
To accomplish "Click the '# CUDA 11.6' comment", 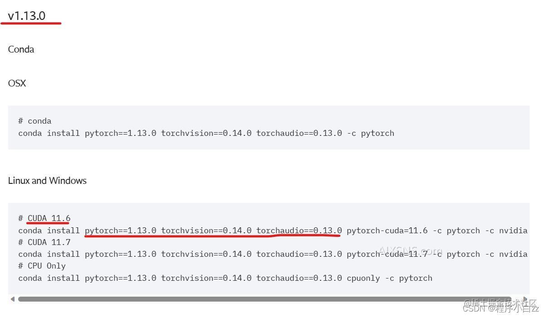I will pos(44,218).
